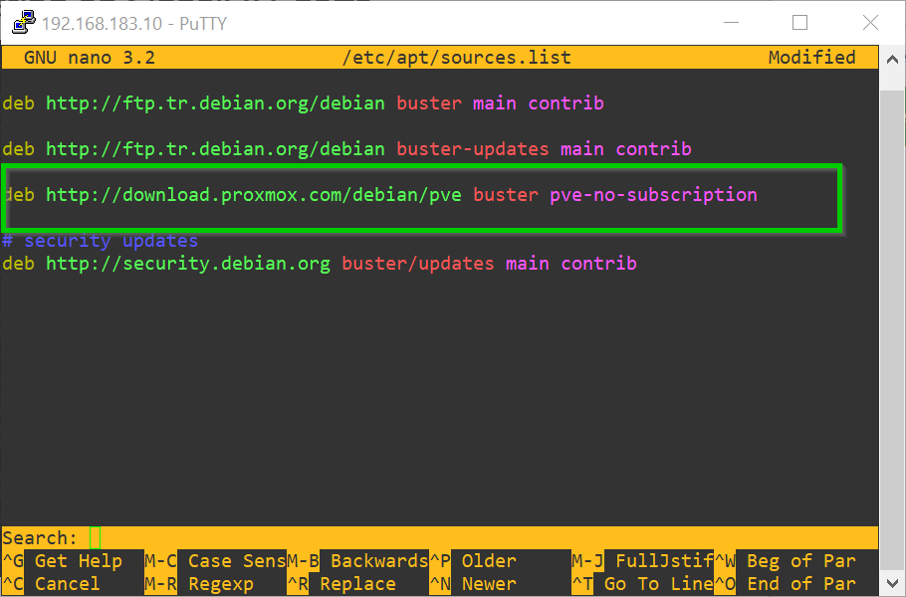Toggle M-R Regexp search option
Screen dimensions: 906x597
point(199,584)
